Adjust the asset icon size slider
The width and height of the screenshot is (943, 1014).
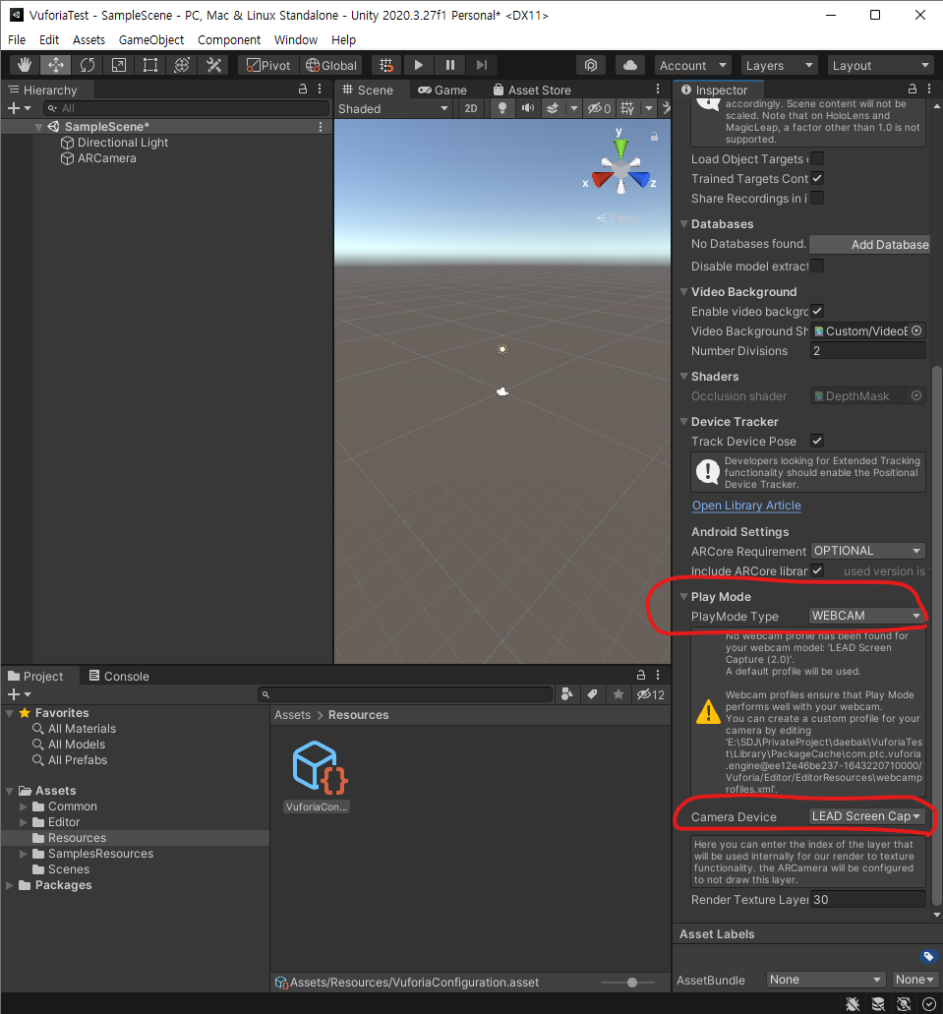pyautogui.click(x=631, y=983)
